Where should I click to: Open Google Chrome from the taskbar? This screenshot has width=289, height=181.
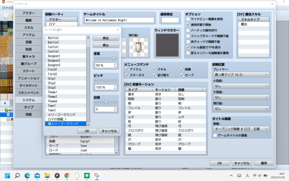pos(67,176)
